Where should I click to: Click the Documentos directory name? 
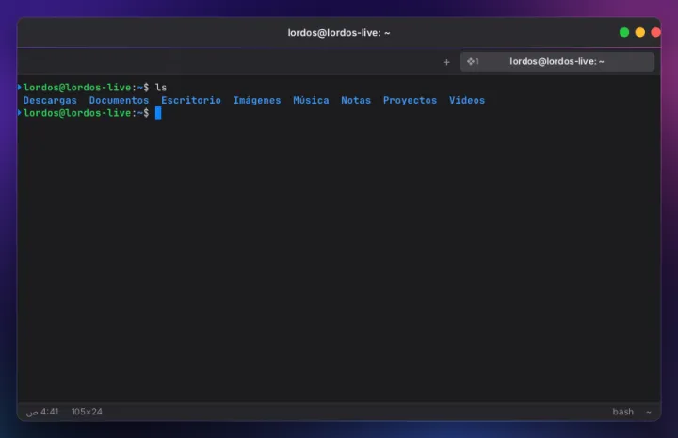[x=119, y=100]
